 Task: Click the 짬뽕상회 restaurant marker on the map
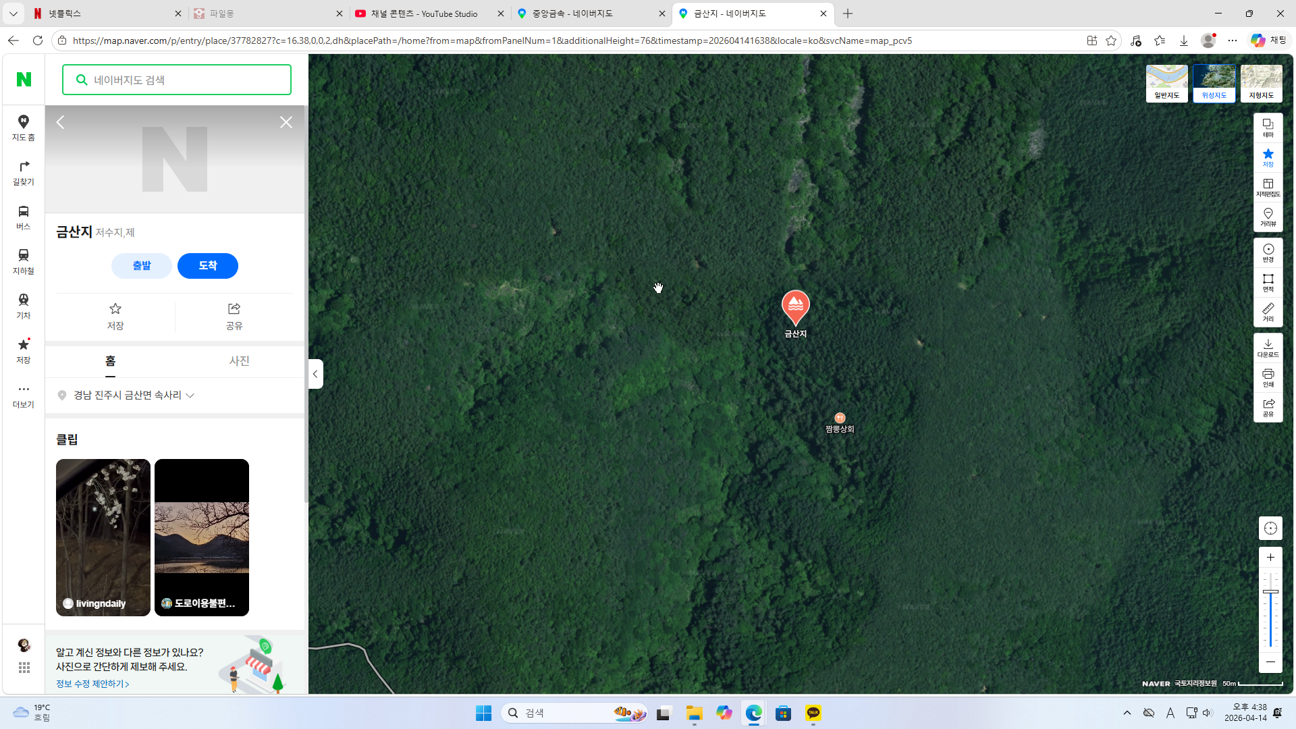[x=840, y=418]
